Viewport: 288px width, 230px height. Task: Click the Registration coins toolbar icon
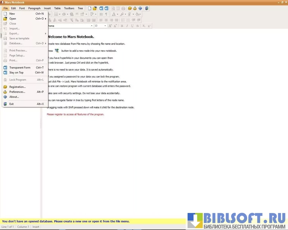coord(130,8)
